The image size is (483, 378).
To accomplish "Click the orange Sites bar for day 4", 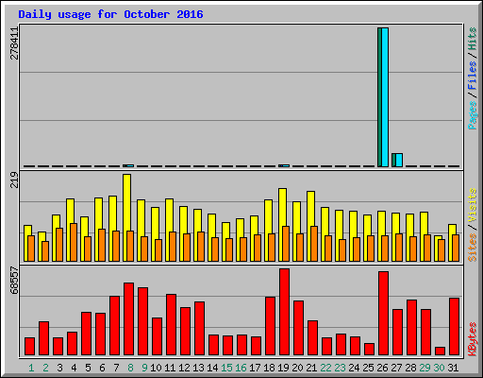I will point(74,242).
